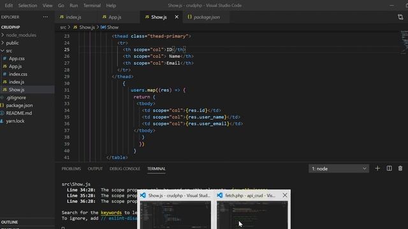Screen dimensions: 408x229
Task: Click the info icon beside README.md
Action: click(x=2, y=113)
